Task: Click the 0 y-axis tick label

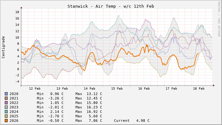Action: point(18,69)
